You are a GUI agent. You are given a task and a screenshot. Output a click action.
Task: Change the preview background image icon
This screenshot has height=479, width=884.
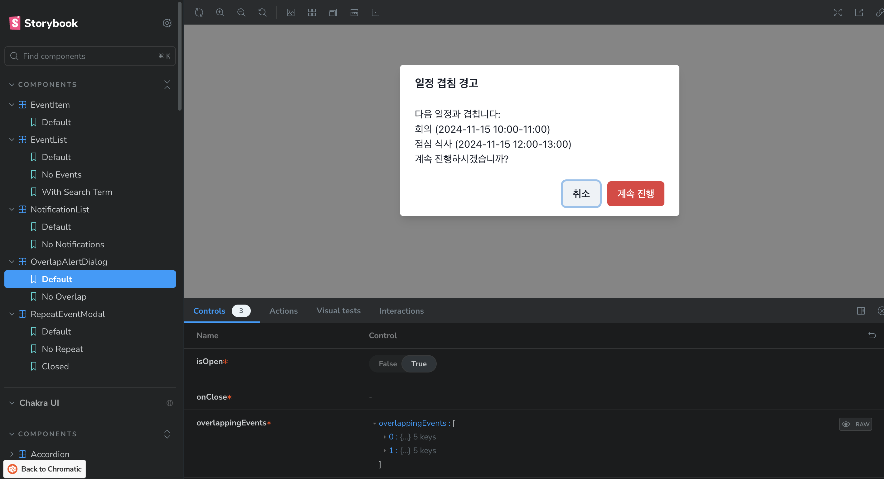pos(291,13)
